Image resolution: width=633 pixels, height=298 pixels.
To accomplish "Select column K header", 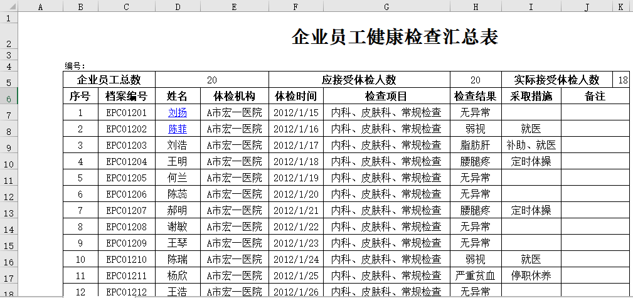I will [x=621, y=7].
